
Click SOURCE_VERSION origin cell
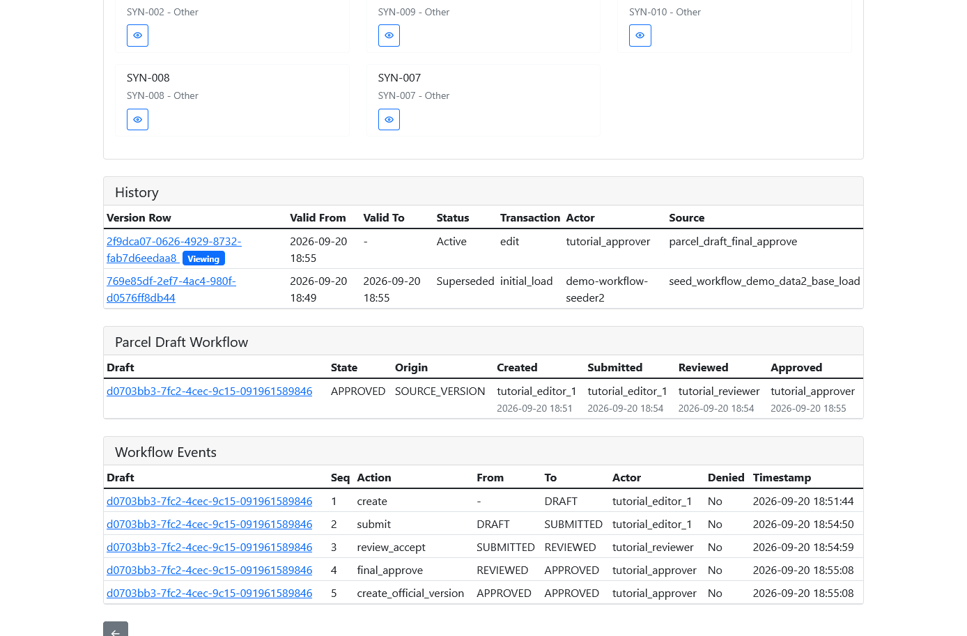click(440, 391)
